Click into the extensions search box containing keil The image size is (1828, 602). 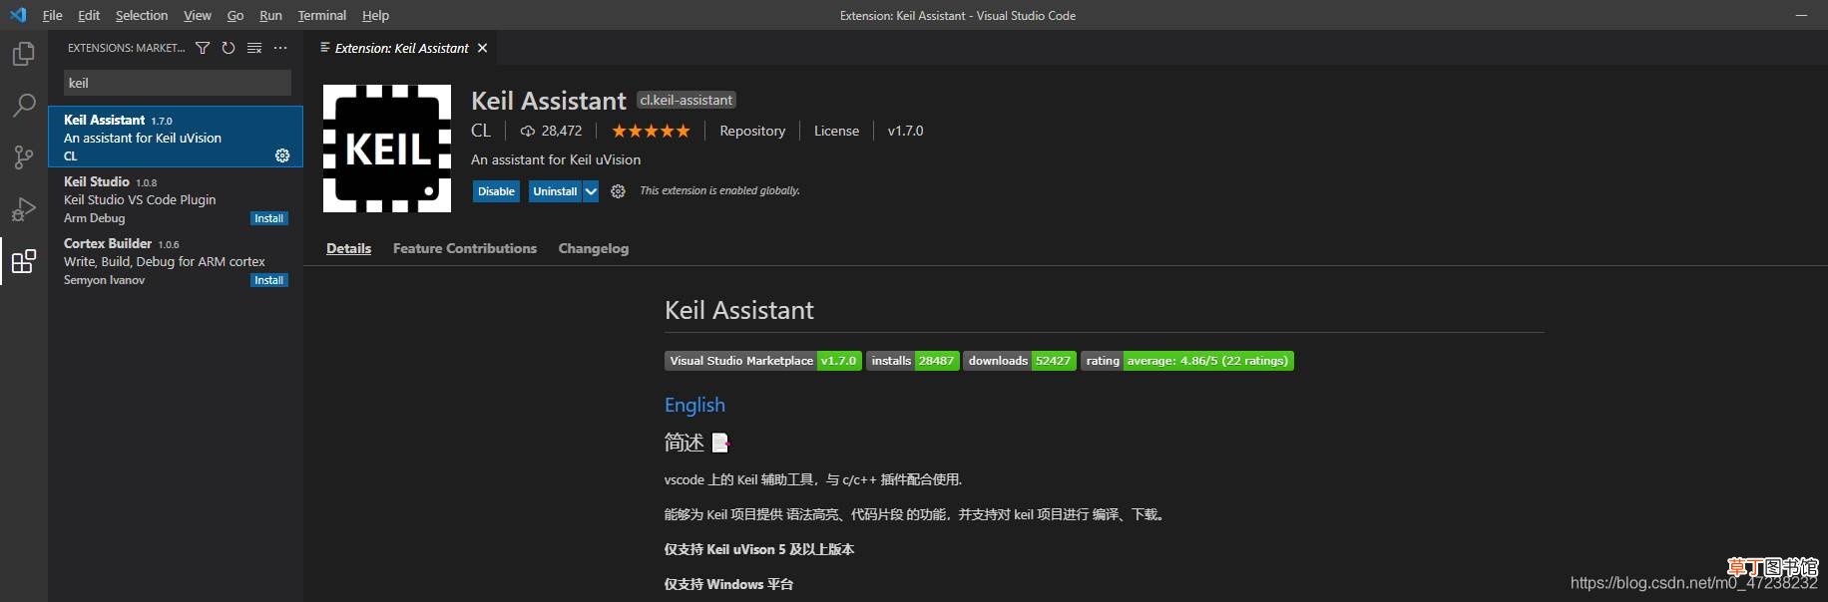tap(178, 83)
